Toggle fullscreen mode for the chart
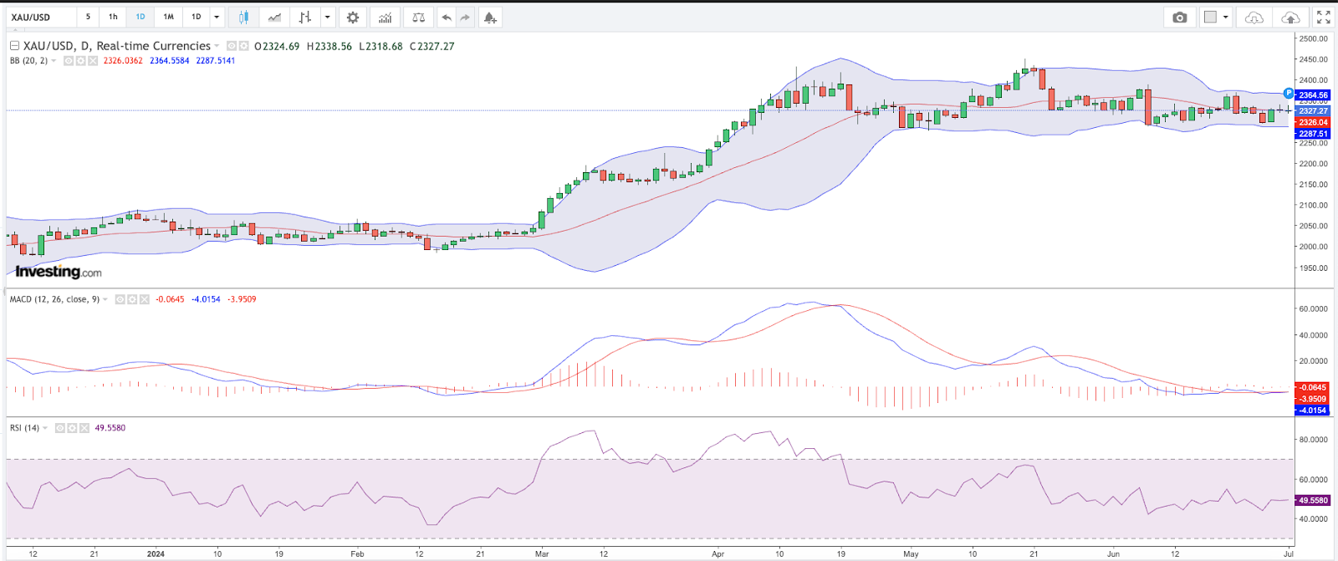The width and height of the screenshot is (1338, 561). 1323,17
